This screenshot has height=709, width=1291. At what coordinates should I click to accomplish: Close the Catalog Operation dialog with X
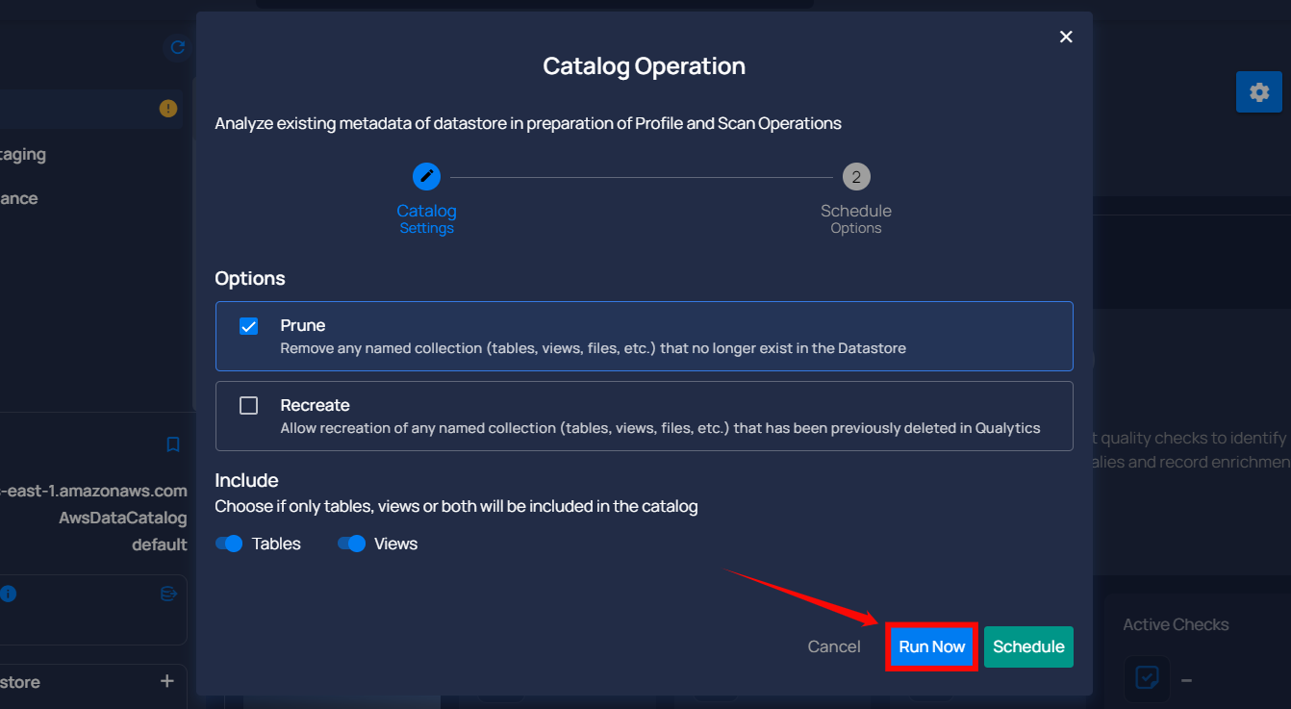(1066, 37)
